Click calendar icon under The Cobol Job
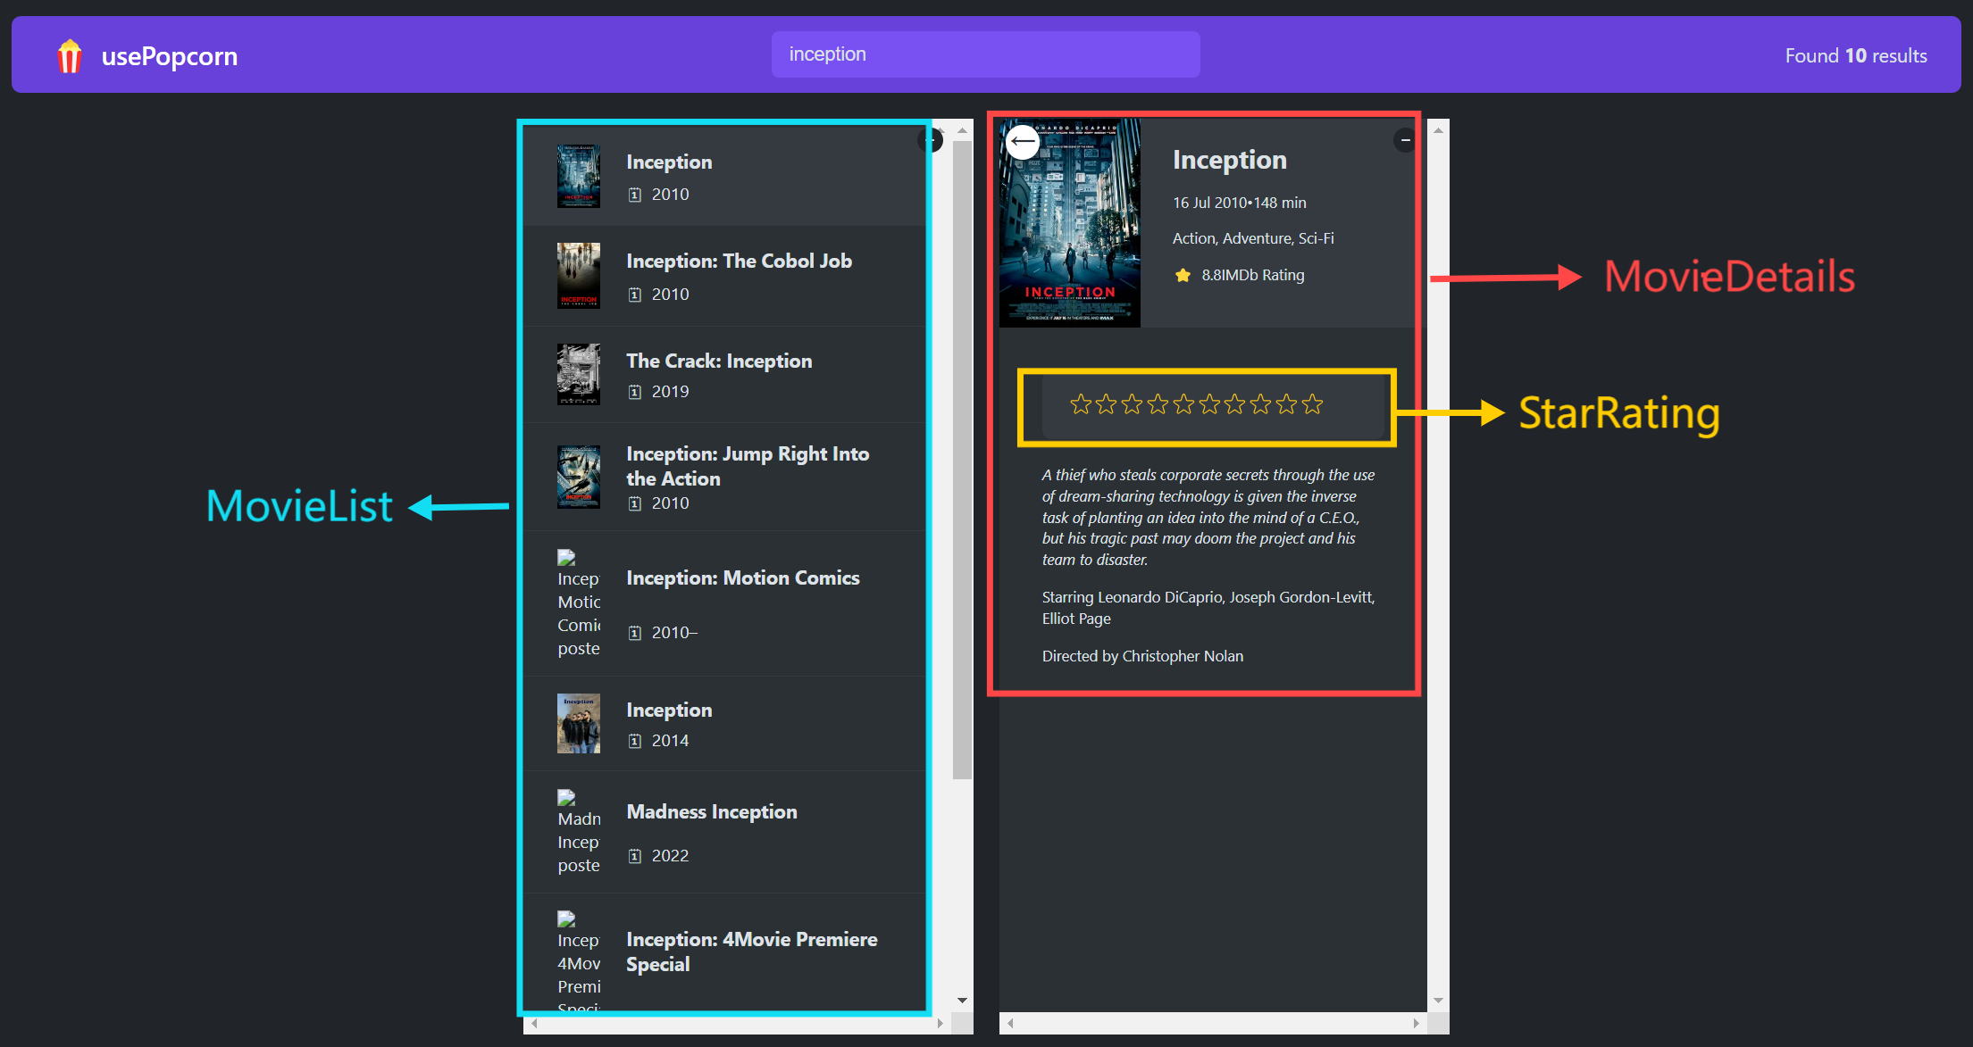This screenshot has width=1973, height=1047. tap(635, 295)
